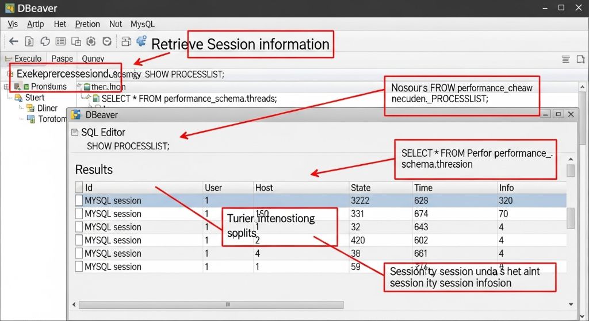Open the MysQL menu
This screenshot has height=321, width=589.
(x=142, y=24)
